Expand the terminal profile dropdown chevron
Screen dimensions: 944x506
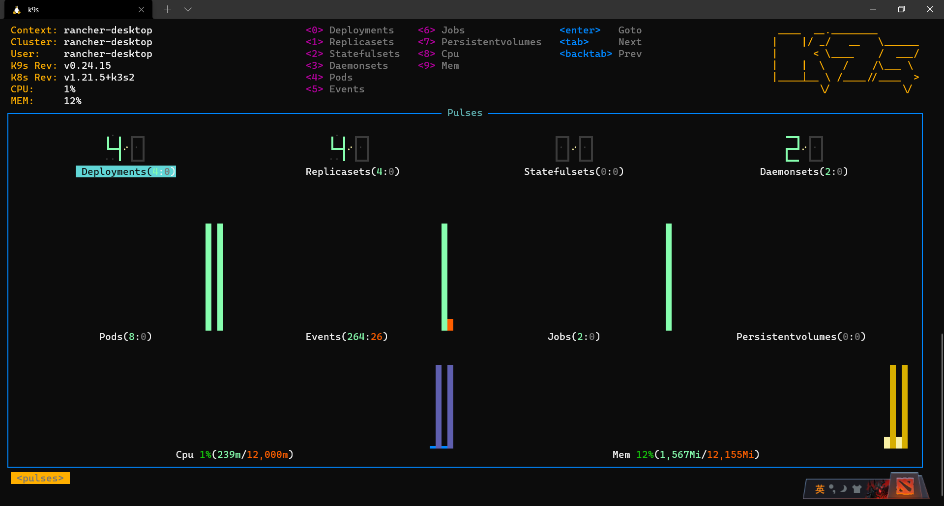click(x=188, y=9)
